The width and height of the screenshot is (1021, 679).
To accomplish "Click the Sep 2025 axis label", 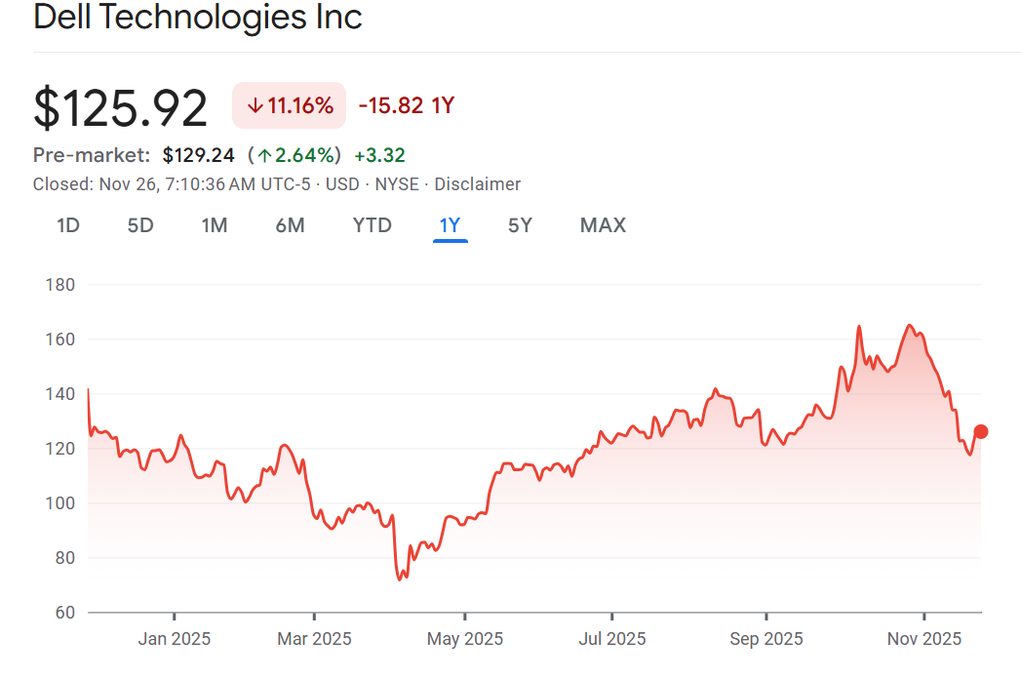I will 766,639.
